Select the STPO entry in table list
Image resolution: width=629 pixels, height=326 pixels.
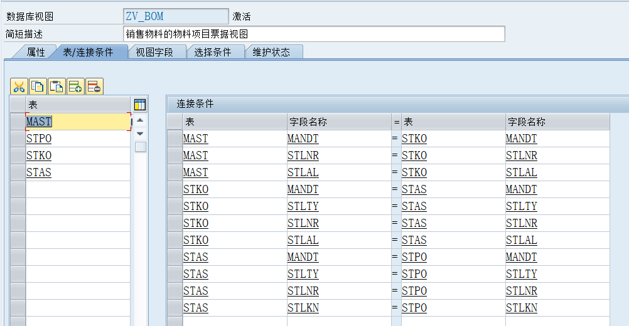[78, 139]
